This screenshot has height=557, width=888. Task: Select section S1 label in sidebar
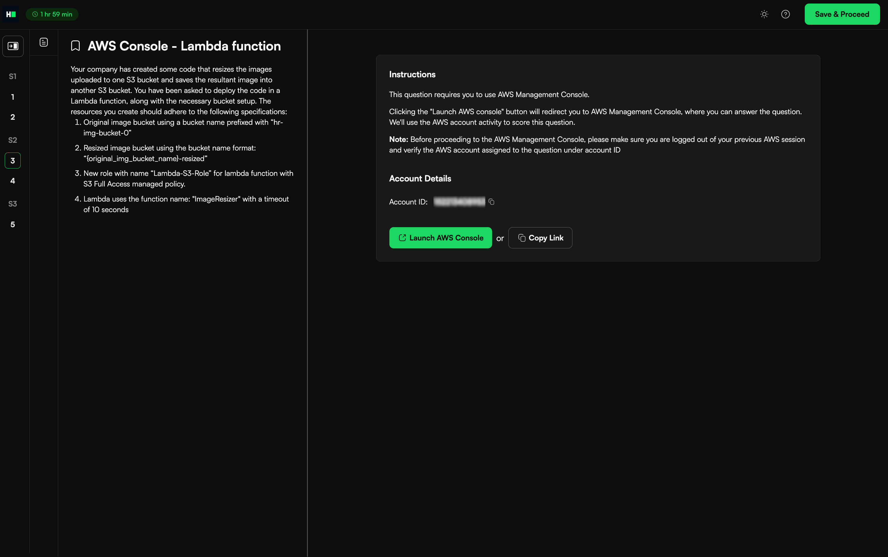12,76
